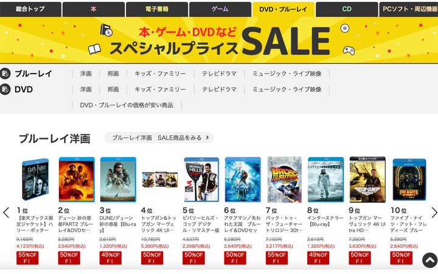Open the CD tab

347,9
